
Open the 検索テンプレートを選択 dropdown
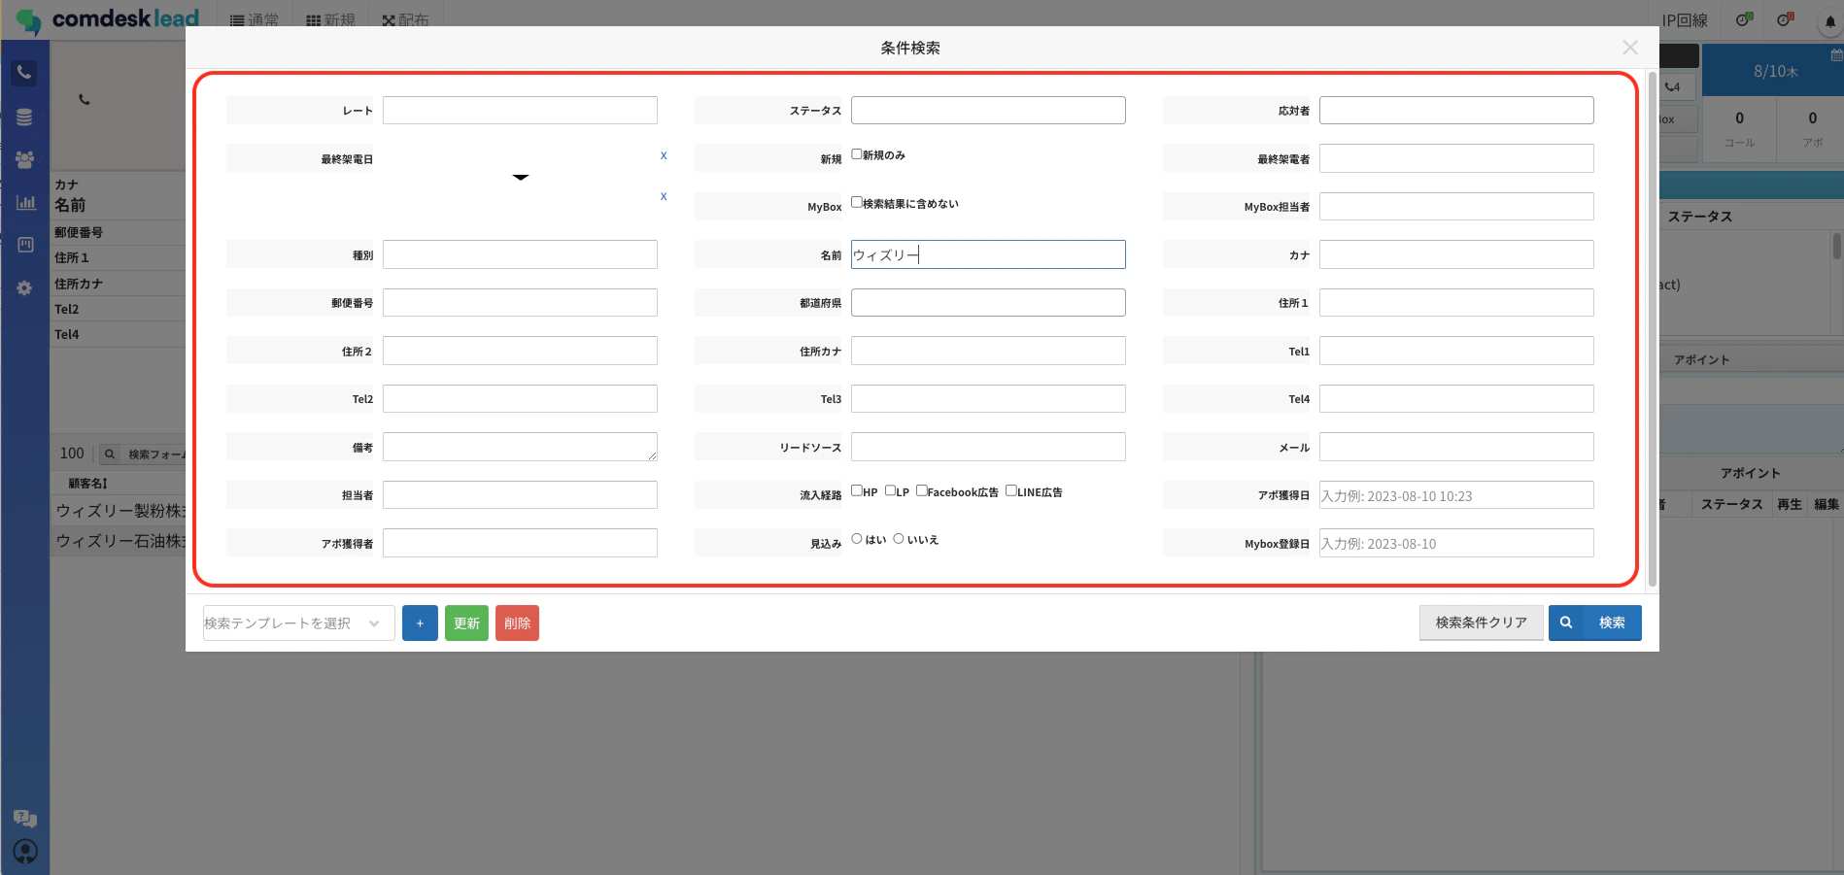point(298,623)
